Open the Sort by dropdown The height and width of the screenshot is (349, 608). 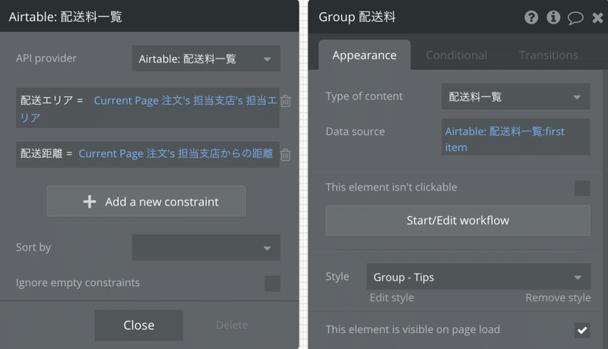point(206,247)
